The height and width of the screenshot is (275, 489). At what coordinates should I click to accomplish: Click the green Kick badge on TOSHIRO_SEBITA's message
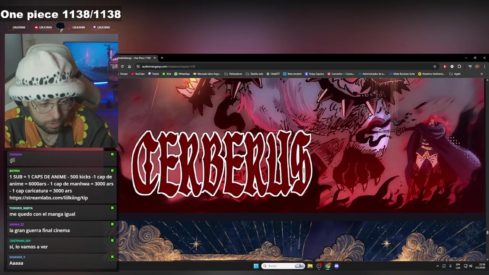(x=112, y=208)
